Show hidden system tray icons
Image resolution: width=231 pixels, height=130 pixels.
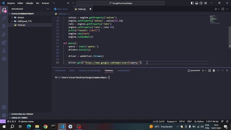pyautogui.click(x=178, y=127)
